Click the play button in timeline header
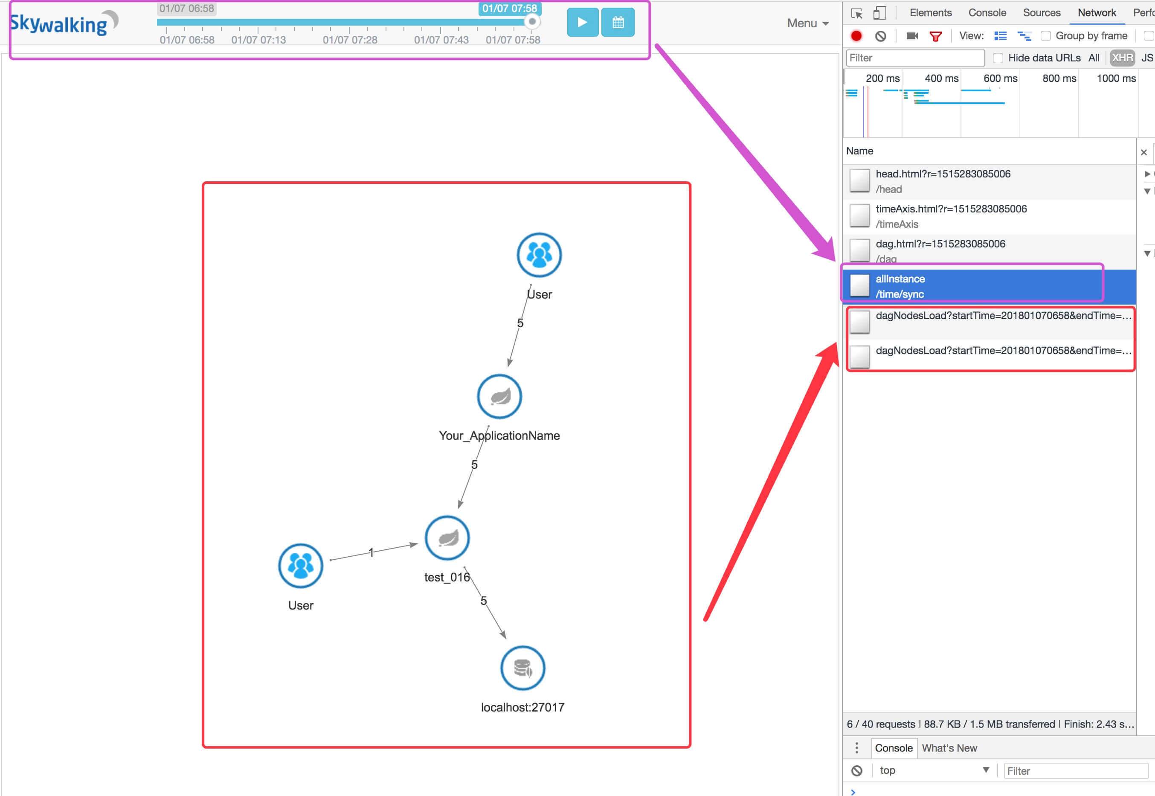Image resolution: width=1155 pixels, height=796 pixels. pyautogui.click(x=582, y=23)
